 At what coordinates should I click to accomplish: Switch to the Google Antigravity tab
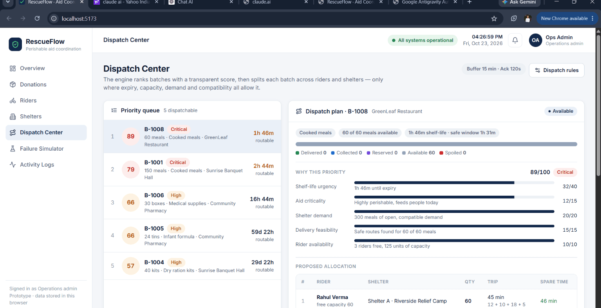coord(424,2)
